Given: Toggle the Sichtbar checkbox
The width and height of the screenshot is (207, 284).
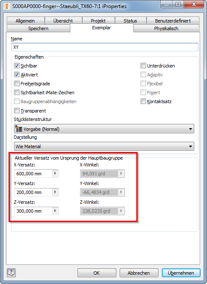Looking at the screenshot, I should 17,65.
